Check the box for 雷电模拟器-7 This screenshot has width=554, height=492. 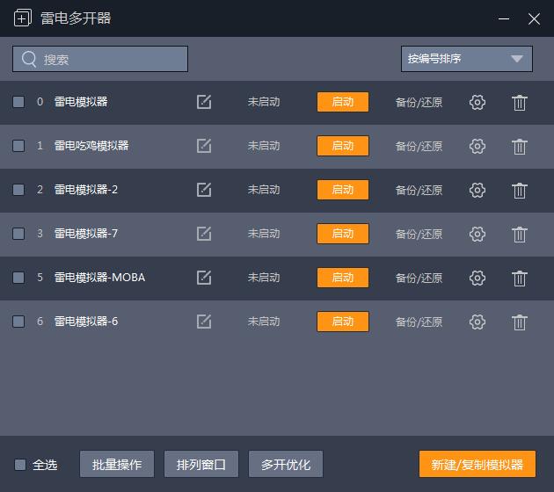[18, 234]
